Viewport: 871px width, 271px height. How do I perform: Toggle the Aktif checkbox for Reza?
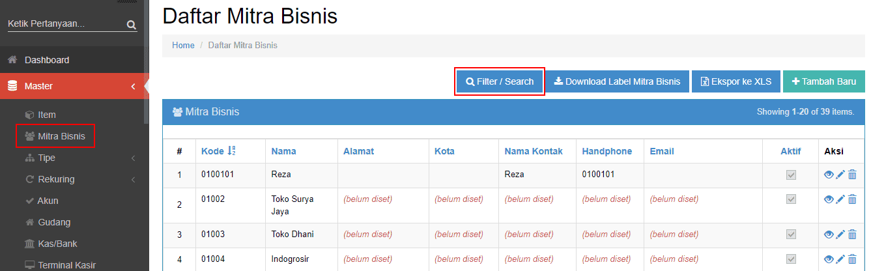791,175
